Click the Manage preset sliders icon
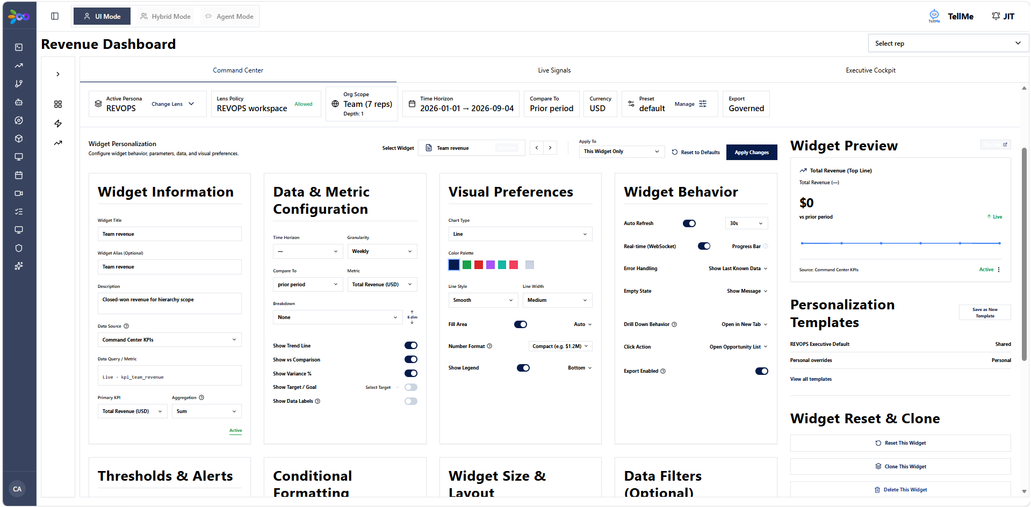The width and height of the screenshot is (1031, 507). (703, 104)
